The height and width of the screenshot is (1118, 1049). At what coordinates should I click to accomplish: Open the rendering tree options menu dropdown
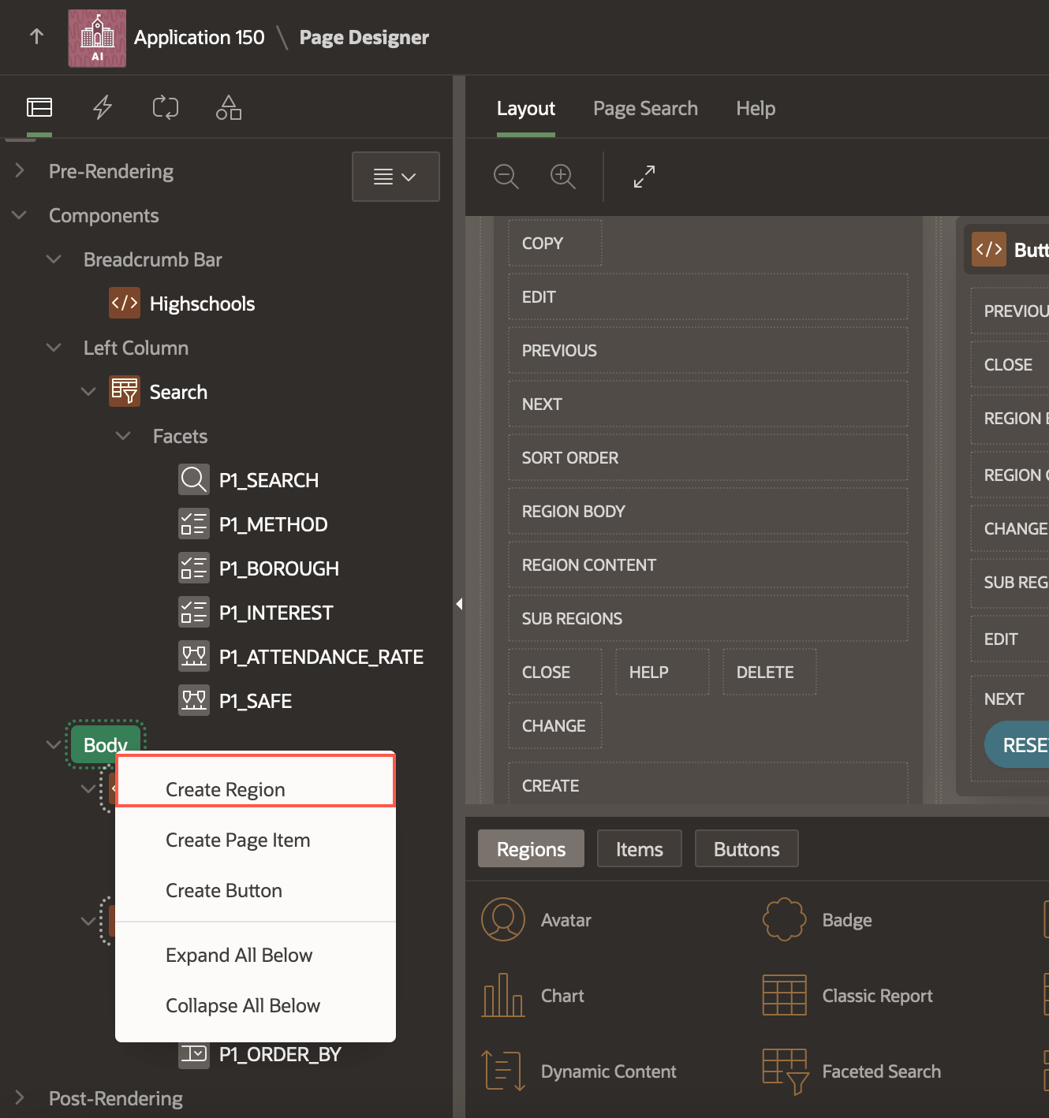[x=395, y=177]
